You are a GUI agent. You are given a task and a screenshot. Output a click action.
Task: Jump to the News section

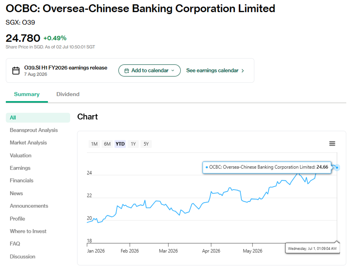(16, 193)
